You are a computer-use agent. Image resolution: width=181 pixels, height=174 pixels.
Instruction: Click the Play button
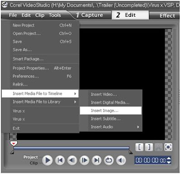tap(48, 160)
